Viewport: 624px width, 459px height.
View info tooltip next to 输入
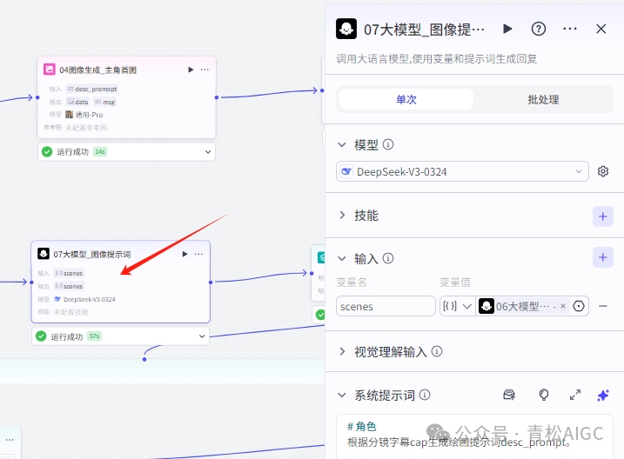tap(388, 259)
